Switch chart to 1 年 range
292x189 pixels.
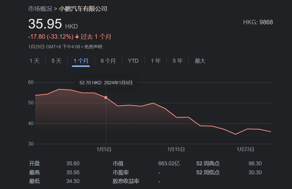coord(156,61)
